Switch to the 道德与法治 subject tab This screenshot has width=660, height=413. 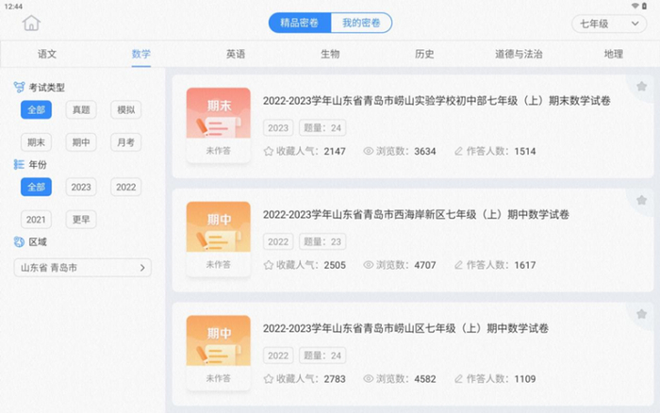click(519, 54)
